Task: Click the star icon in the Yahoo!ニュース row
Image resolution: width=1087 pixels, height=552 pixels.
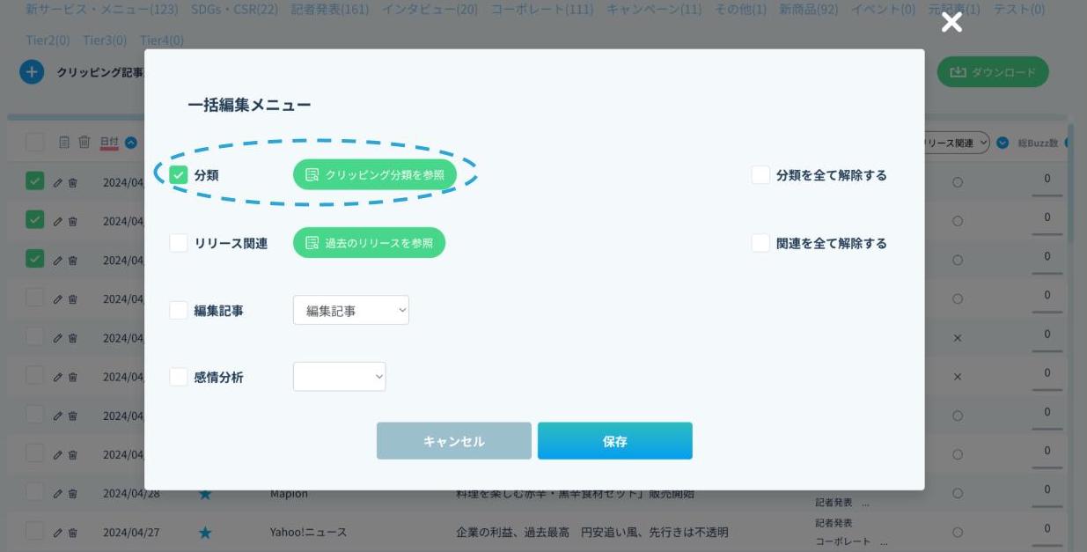Action: pos(205,533)
